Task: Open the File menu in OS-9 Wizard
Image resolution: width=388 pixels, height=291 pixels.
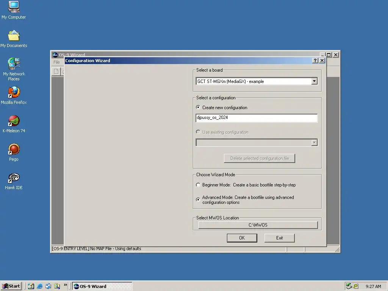Action: point(57,62)
